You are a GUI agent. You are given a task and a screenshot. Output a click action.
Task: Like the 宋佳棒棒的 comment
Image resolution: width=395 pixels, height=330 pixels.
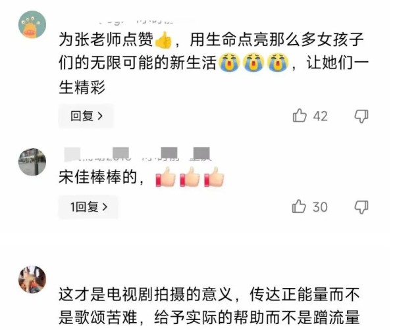click(x=299, y=206)
